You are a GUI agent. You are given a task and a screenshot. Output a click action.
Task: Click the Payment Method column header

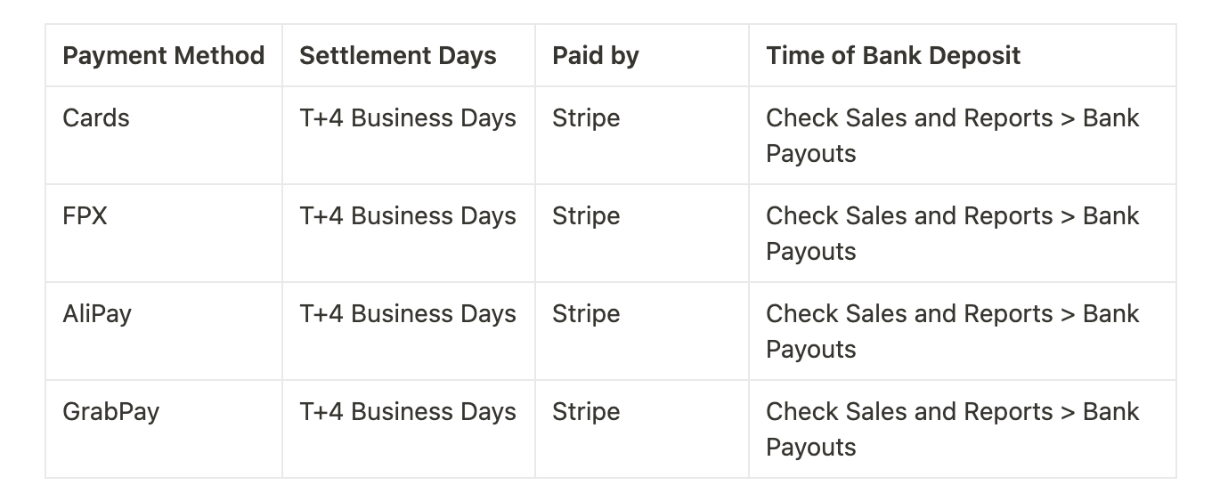click(164, 55)
